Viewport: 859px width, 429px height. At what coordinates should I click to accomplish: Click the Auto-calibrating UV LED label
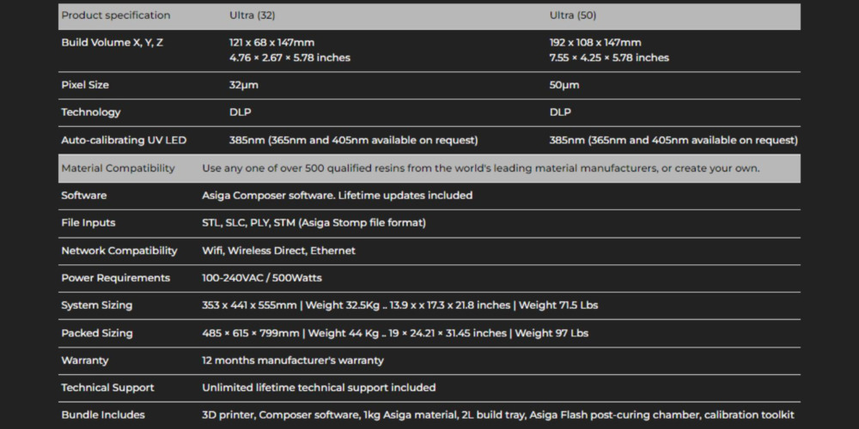tap(124, 140)
